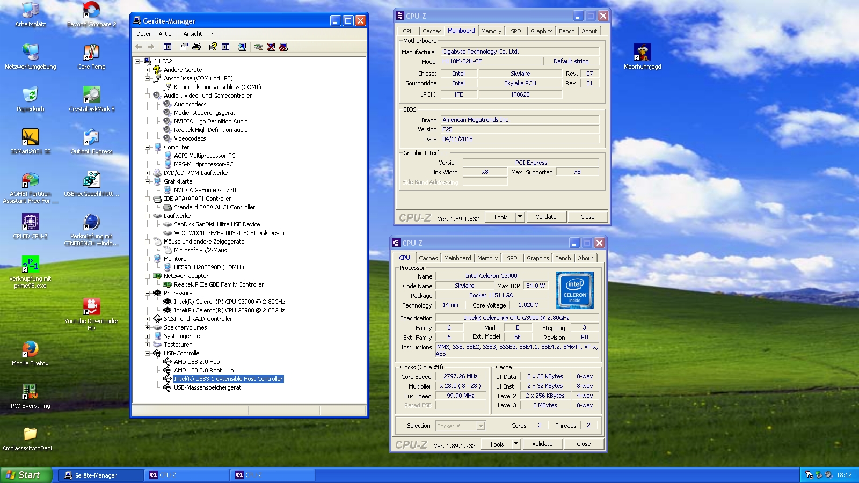Screen dimensions: 859x483
Task: Switch to Caches tab in Processor CPU-Z window
Action: [428, 258]
